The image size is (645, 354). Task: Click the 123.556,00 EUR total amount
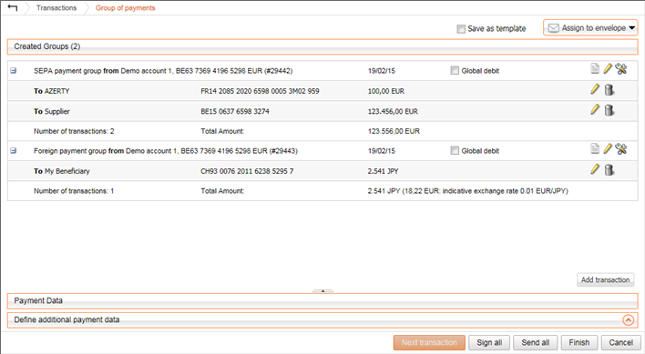tap(394, 131)
